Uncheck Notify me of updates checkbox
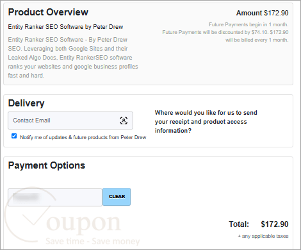Image resolution: width=301 pixels, height=250 pixels. click(14, 136)
